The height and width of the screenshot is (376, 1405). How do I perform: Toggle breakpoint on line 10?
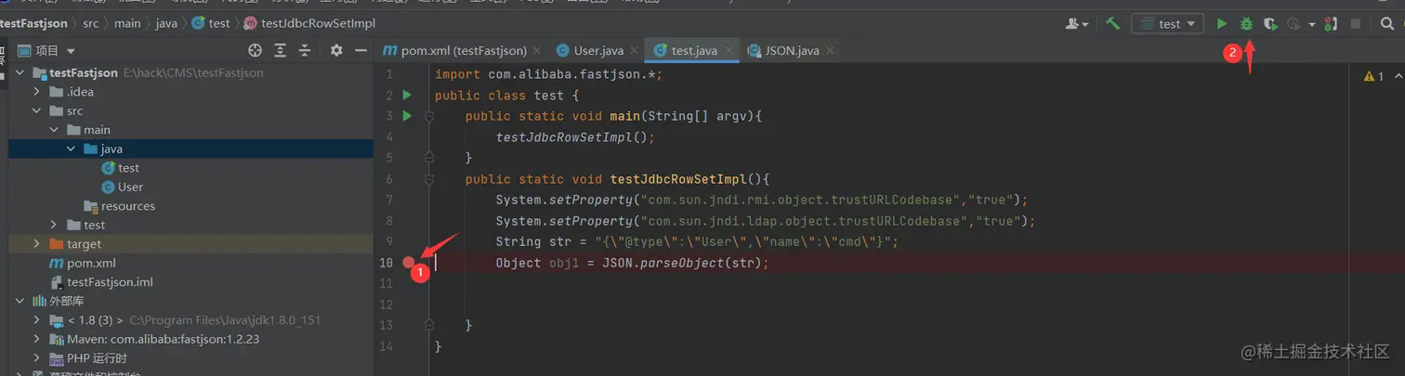click(408, 263)
